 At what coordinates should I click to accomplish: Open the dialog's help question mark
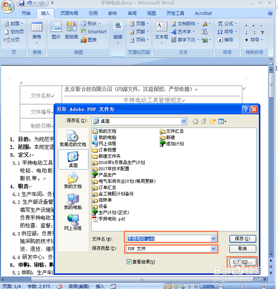tap(246, 109)
